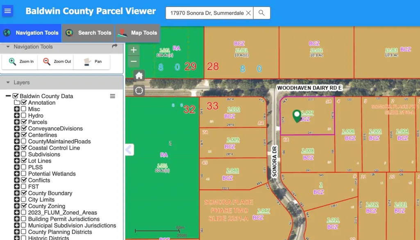Enable the FST layer checkbox
The height and width of the screenshot is (240, 420).
click(x=24, y=186)
